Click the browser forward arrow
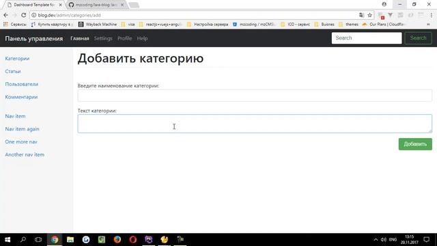The height and width of the screenshot is (246, 437). pos(14,15)
